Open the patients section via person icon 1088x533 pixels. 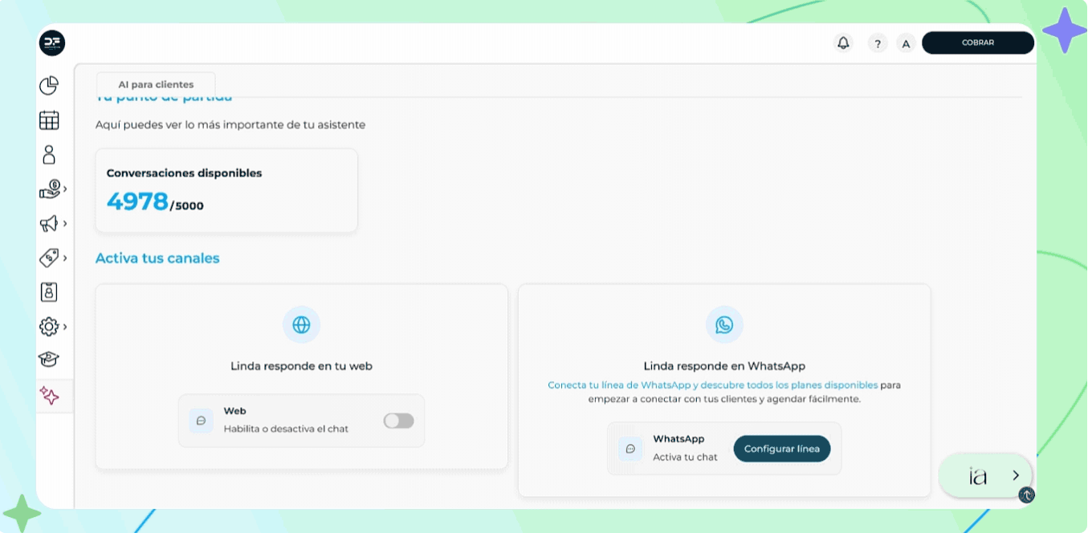[48, 154]
